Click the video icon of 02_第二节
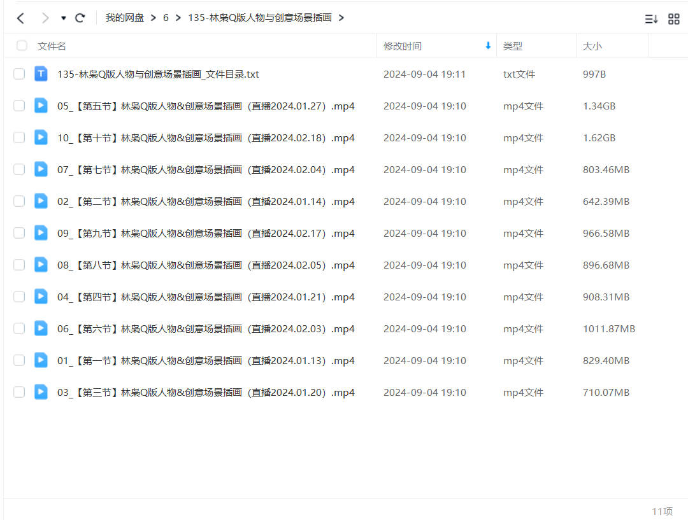The height and width of the screenshot is (520, 688). coord(41,201)
